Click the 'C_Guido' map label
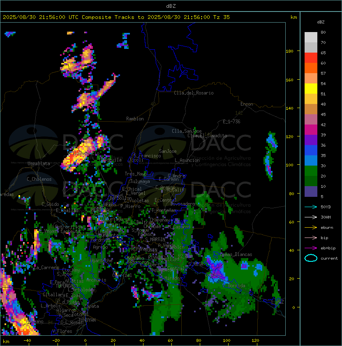The width and height of the screenshot is (342, 346). click(50, 204)
